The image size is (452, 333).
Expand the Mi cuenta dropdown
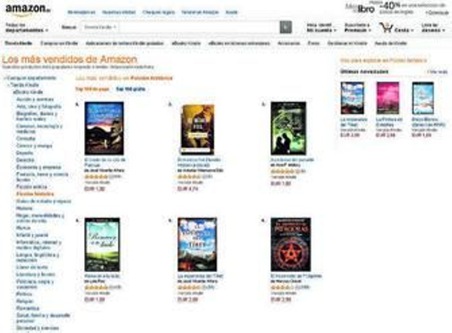(321, 28)
